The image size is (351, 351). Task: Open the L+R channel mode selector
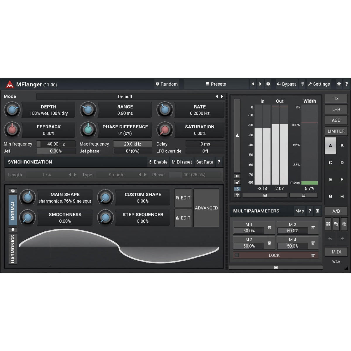pos(336,109)
